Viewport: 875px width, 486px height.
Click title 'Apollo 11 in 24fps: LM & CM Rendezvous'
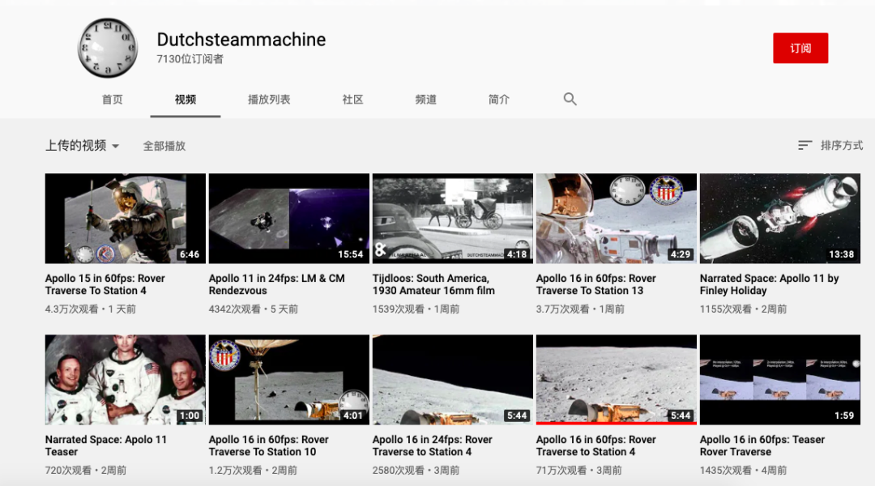[x=277, y=284]
